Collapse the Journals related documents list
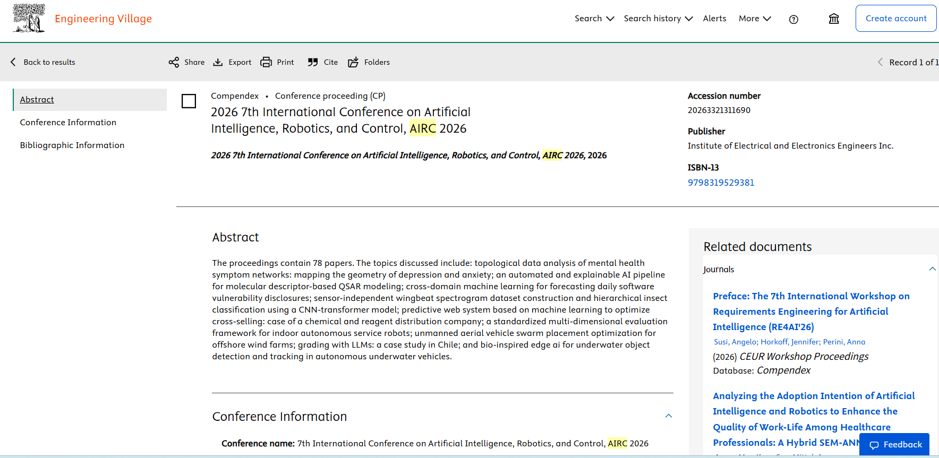Image resolution: width=939 pixels, height=458 pixels. pos(932,269)
